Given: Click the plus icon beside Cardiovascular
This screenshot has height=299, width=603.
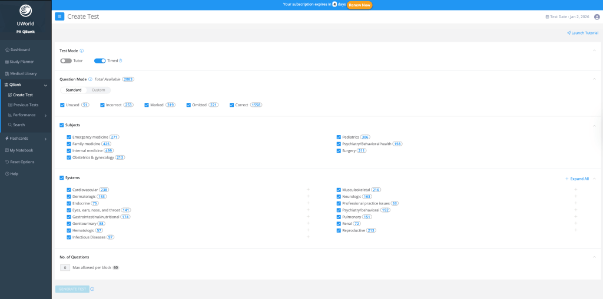Looking at the screenshot, I should [x=308, y=190].
